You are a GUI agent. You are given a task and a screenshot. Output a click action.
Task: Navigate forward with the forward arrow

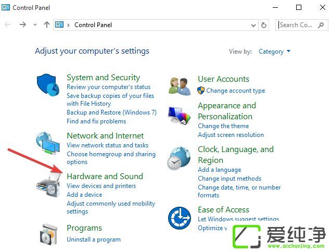point(22,24)
